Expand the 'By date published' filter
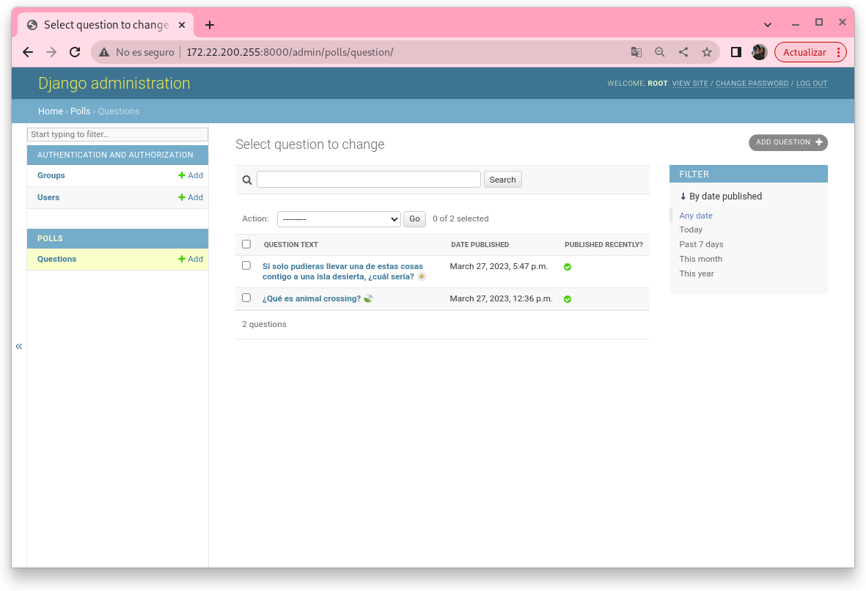Screen dimensions: 866x591 click(721, 197)
